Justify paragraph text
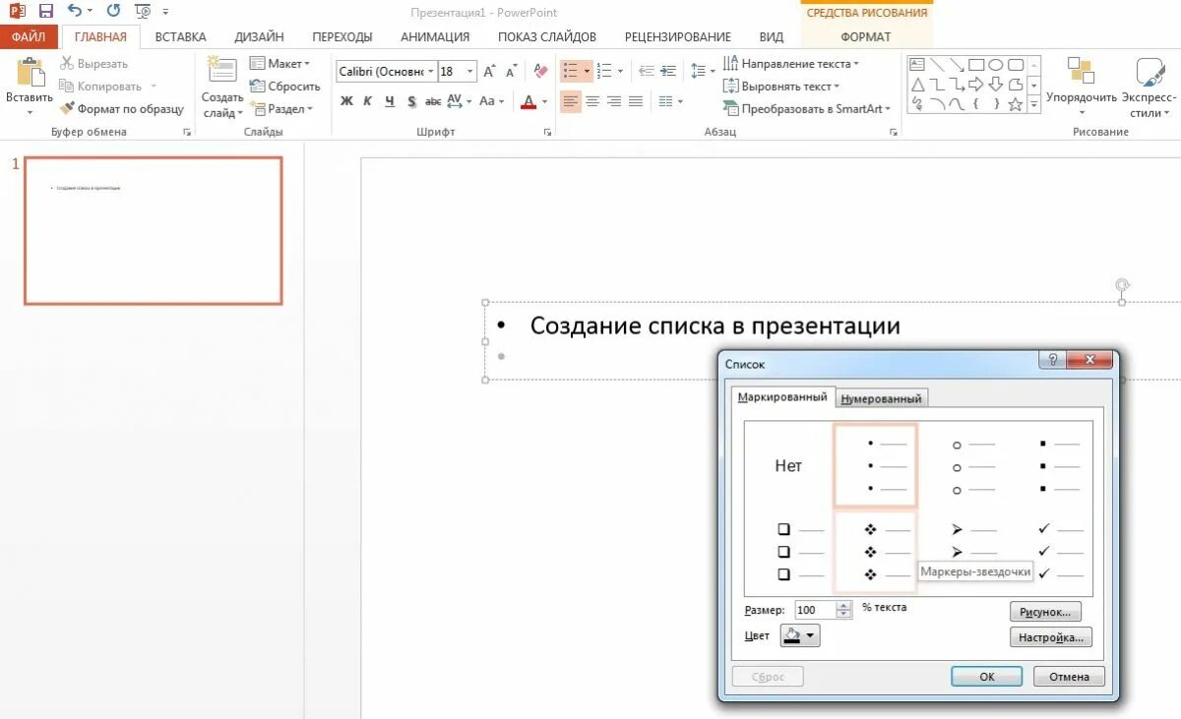Image resolution: width=1181 pixels, height=719 pixels. 636,101
